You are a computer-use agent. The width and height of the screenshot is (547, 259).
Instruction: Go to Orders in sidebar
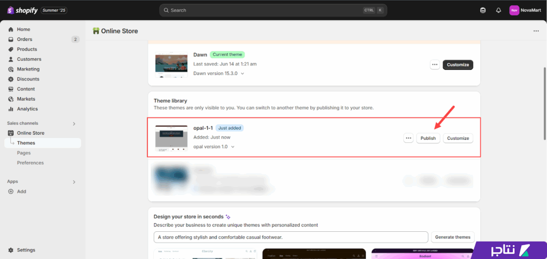pyautogui.click(x=25, y=39)
